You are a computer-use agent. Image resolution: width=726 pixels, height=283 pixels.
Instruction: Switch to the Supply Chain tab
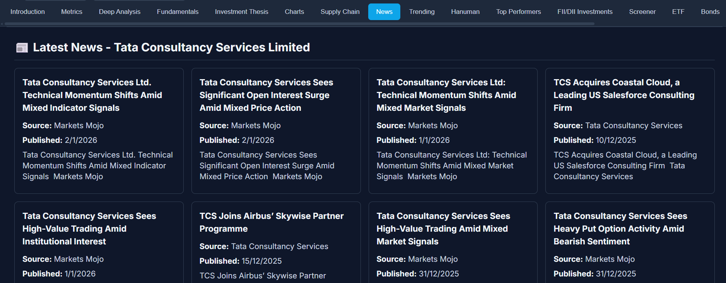click(x=340, y=12)
